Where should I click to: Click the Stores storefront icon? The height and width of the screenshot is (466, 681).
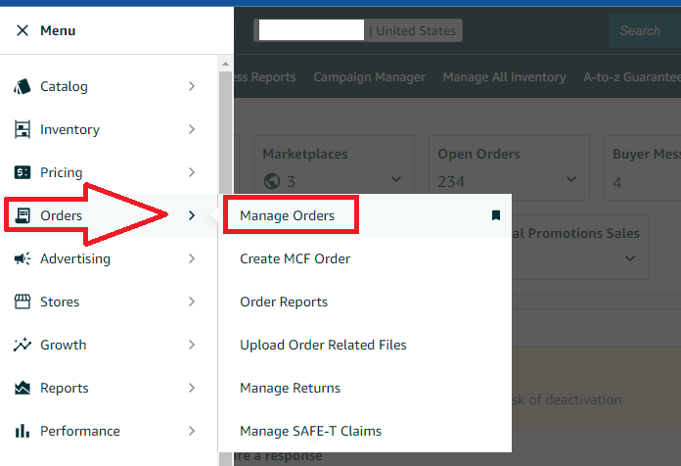pos(23,302)
